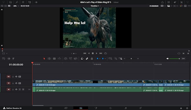Click the Insert Clip button
The image size is (191, 110).
pyautogui.click(x=65, y=59)
